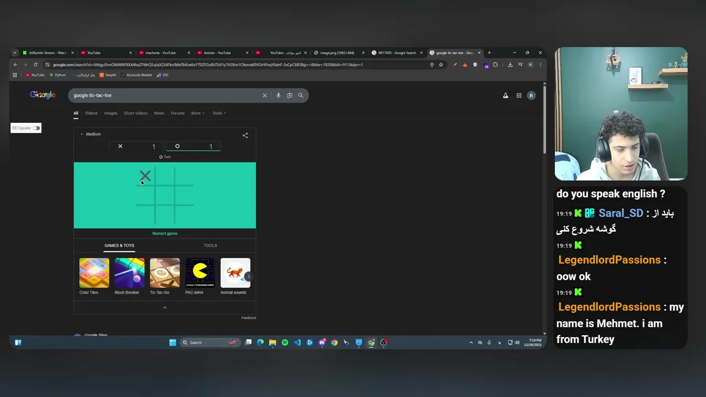
Task: Open File Explorer from the taskbar
Action: point(272,342)
